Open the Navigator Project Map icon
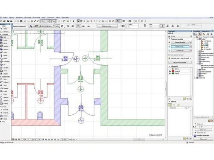214x160 pixels. (199, 34)
